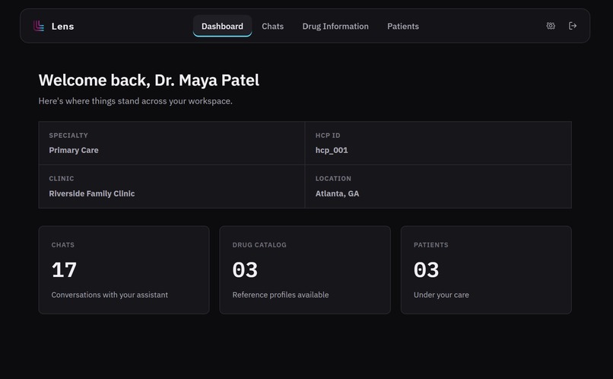Click the 'Welcome back, Dr. Maya Patel' heading

tap(148, 80)
